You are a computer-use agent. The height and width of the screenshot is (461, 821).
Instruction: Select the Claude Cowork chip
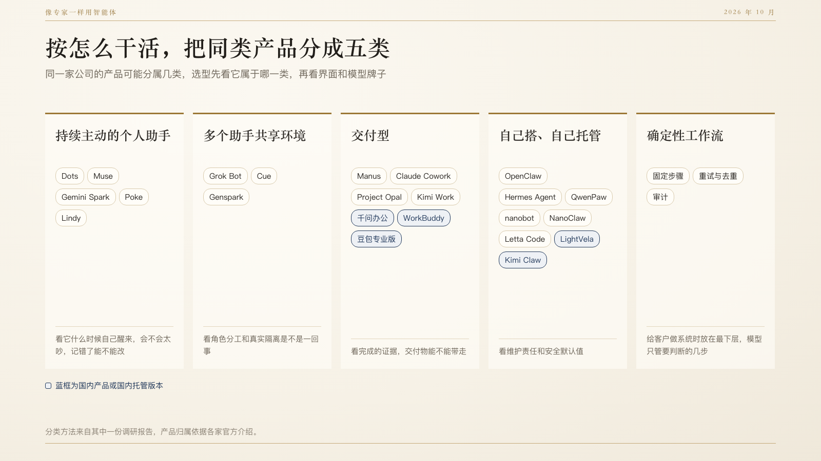point(423,176)
